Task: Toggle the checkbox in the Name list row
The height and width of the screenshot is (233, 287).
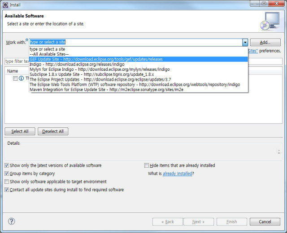Action: 15,78
